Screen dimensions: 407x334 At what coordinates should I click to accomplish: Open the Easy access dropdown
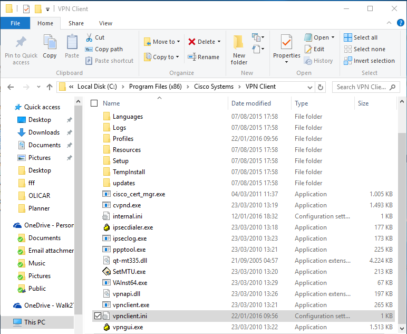pos(258,49)
